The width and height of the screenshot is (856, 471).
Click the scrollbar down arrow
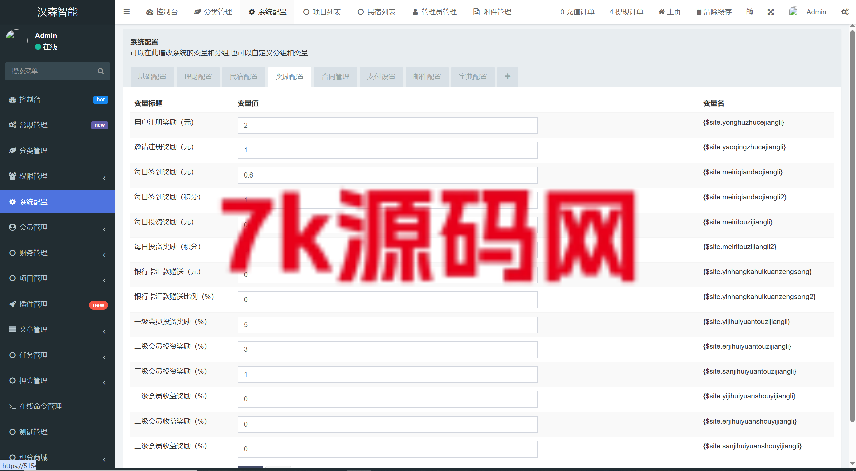852,463
